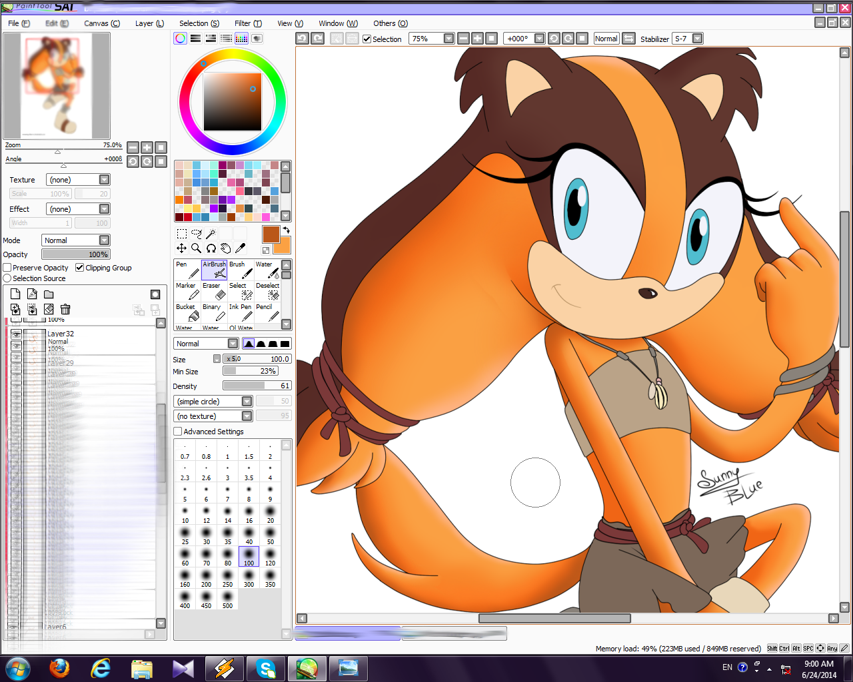This screenshot has height=682, width=853.
Task: Enable Preserve Opacity
Action: pyautogui.click(x=7, y=268)
